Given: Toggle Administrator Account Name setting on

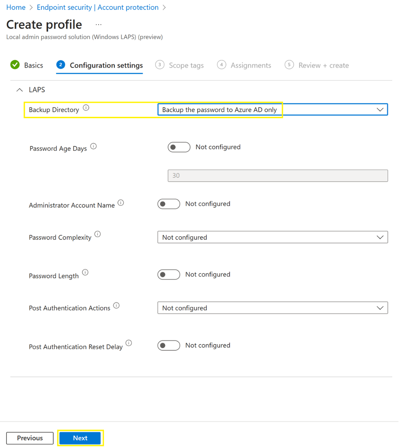Looking at the screenshot, I should click(x=169, y=204).
